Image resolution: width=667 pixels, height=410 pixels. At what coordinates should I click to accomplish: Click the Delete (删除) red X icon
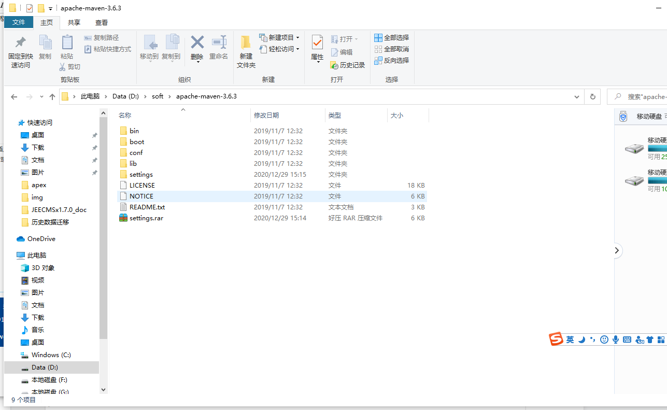tap(197, 43)
